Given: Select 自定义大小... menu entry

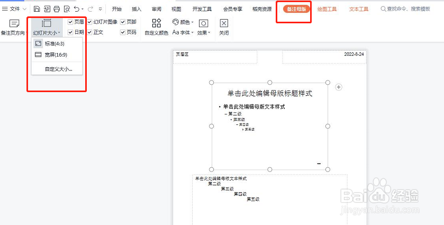Looking at the screenshot, I should (57, 69).
